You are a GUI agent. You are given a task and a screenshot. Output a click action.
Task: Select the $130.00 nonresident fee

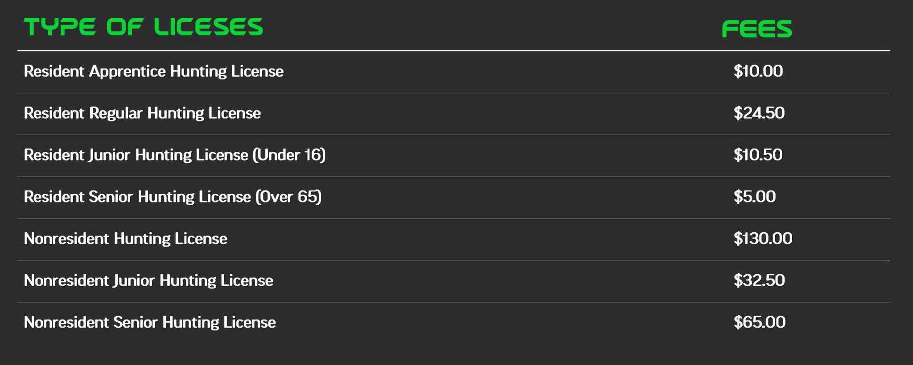pyautogui.click(x=763, y=239)
